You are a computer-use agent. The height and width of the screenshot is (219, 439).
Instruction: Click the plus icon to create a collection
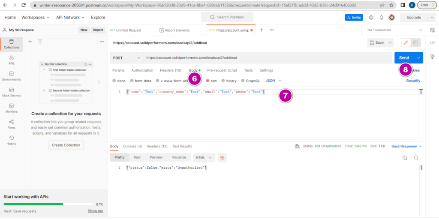30,42
